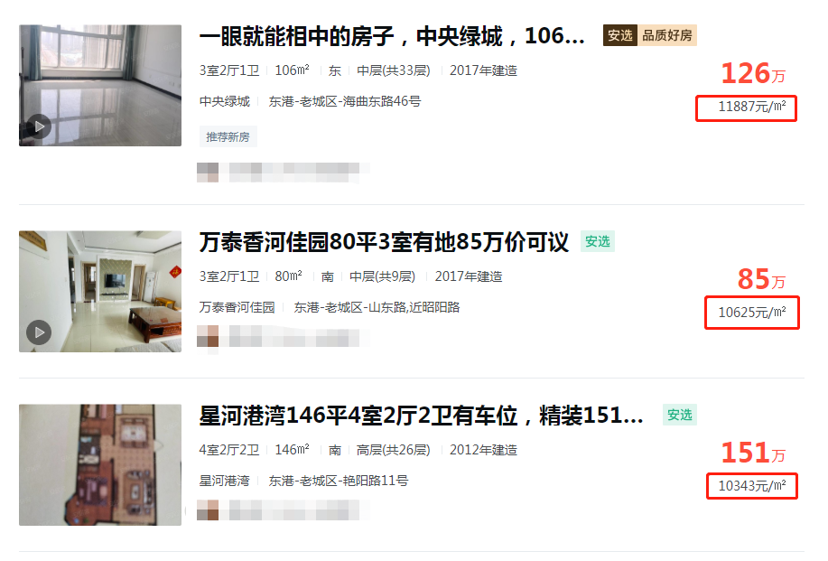The width and height of the screenshot is (828, 561).
Task: Click the 品质好房 badge
Action: (667, 35)
